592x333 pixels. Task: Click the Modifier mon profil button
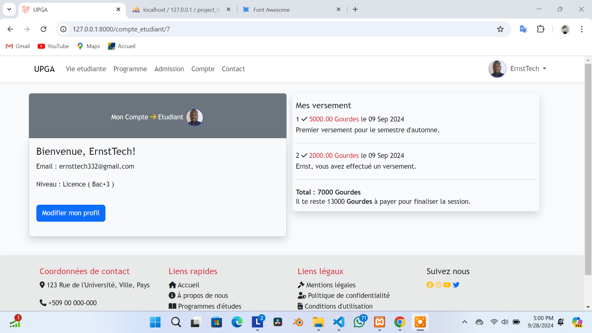coord(71,213)
